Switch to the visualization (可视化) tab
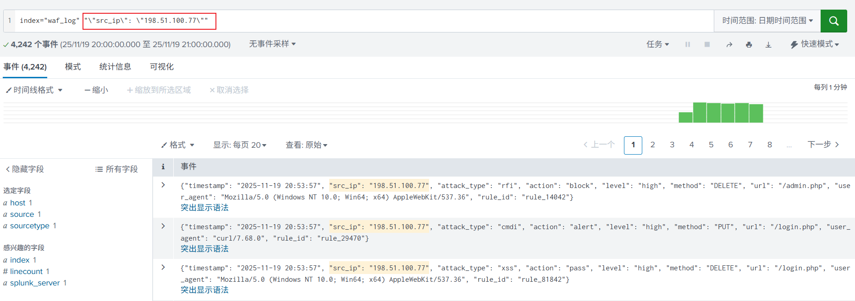This screenshot has width=855, height=301. [162, 67]
